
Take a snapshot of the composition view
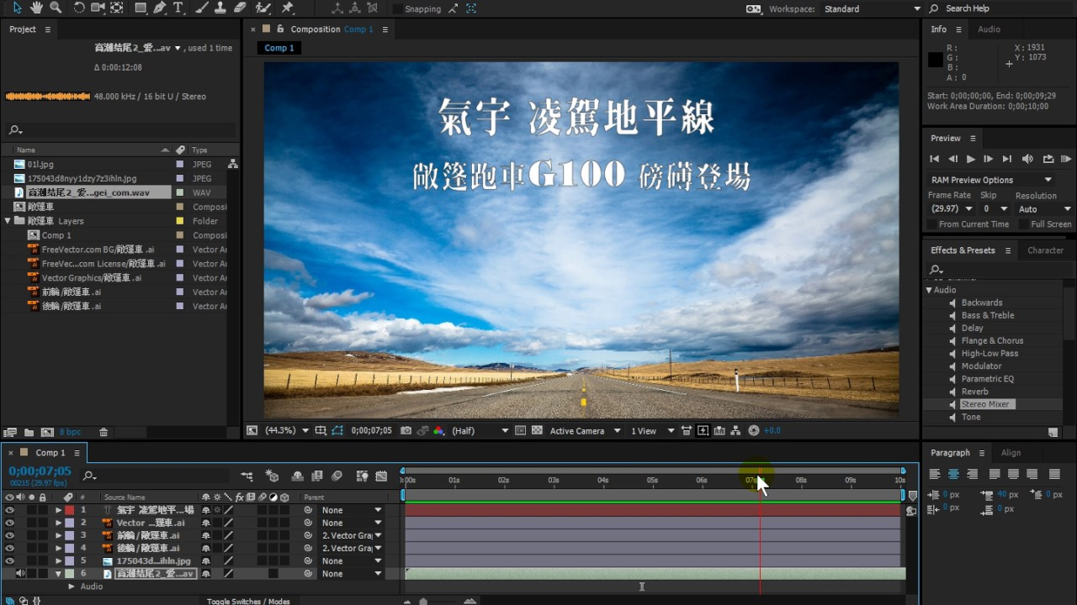coord(406,430)
